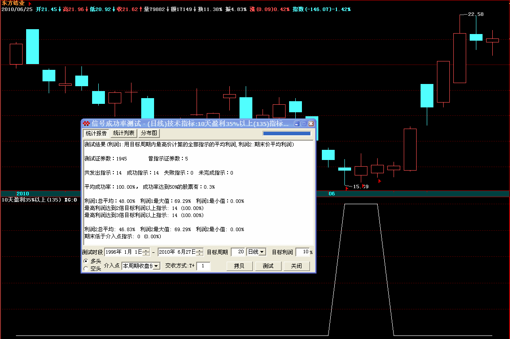Maximize the 信号成功率测试 dialog
Image resolution: width=510 pixels, height=339 pixels.
304,124
